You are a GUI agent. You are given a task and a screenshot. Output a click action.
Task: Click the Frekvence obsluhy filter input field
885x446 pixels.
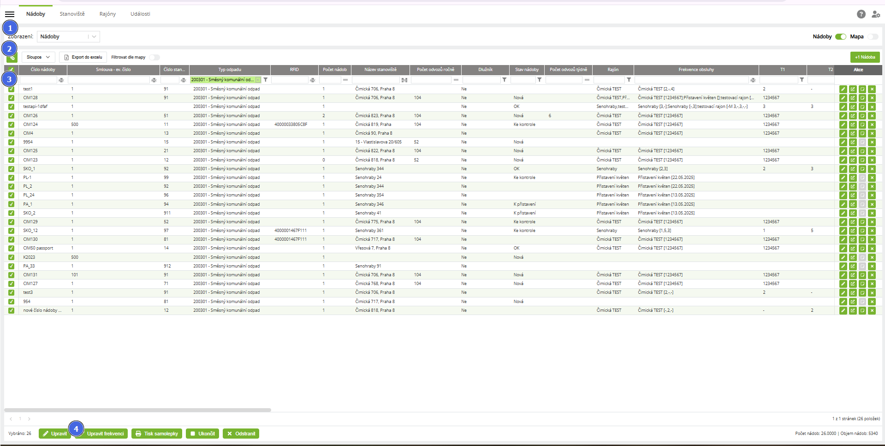(691, 80)
